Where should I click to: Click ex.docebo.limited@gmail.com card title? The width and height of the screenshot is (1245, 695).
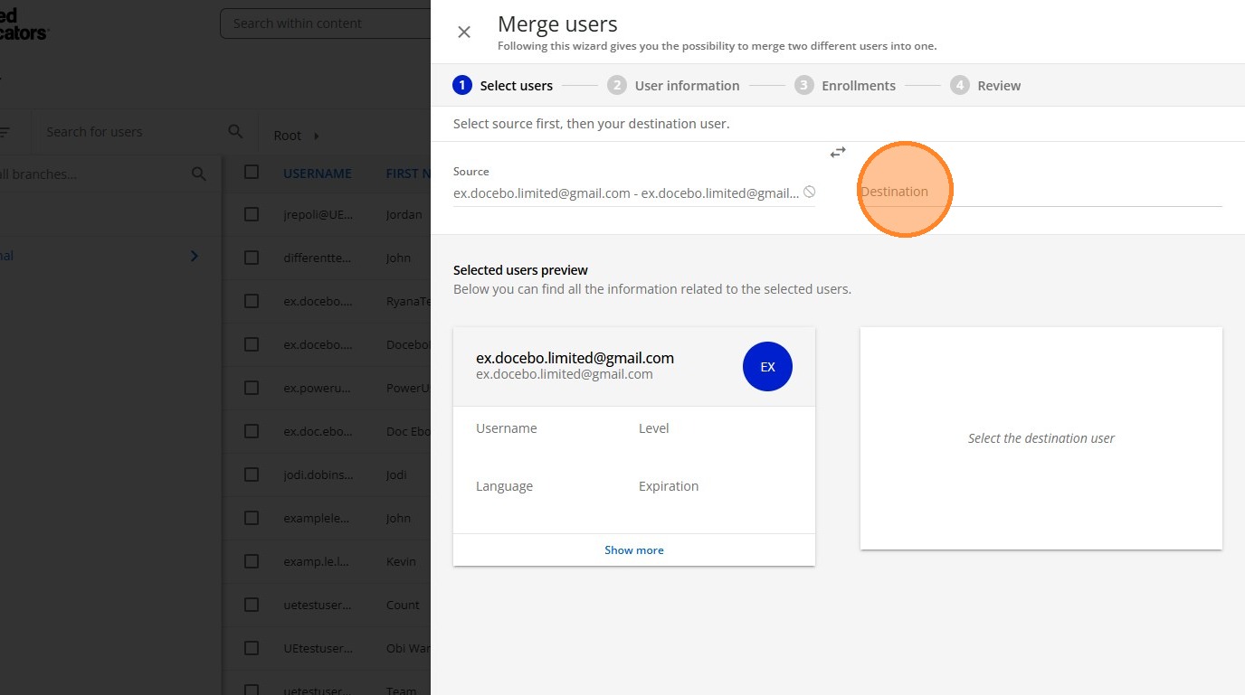coord(575,358)
